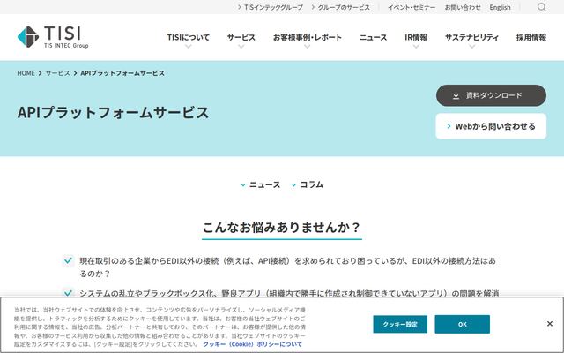Click the APIプラットフォームサービス breadcrumb text

coord(122,73)
